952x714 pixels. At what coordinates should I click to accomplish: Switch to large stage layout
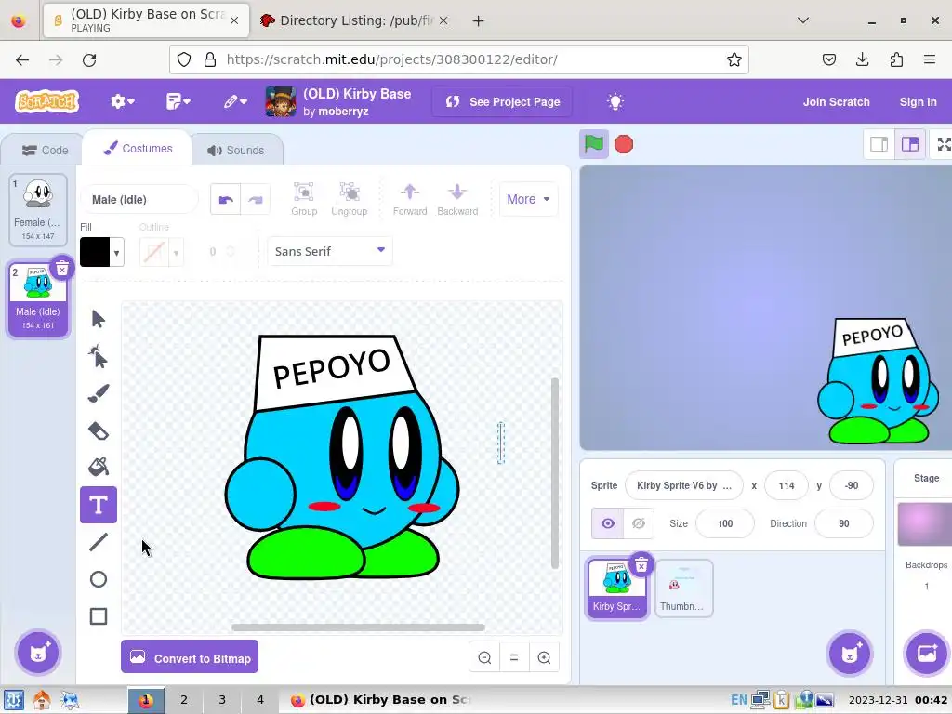tap(909, 144)
